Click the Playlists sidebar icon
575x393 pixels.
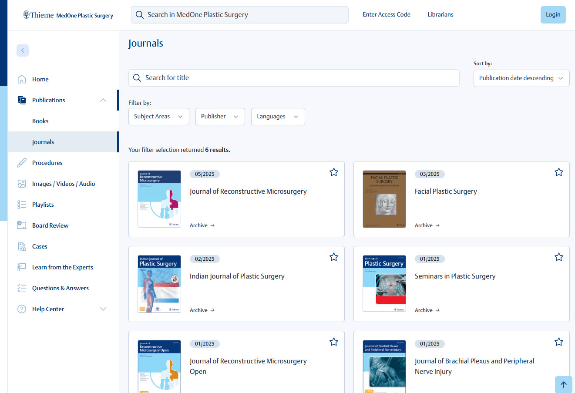tap(21, 204)
